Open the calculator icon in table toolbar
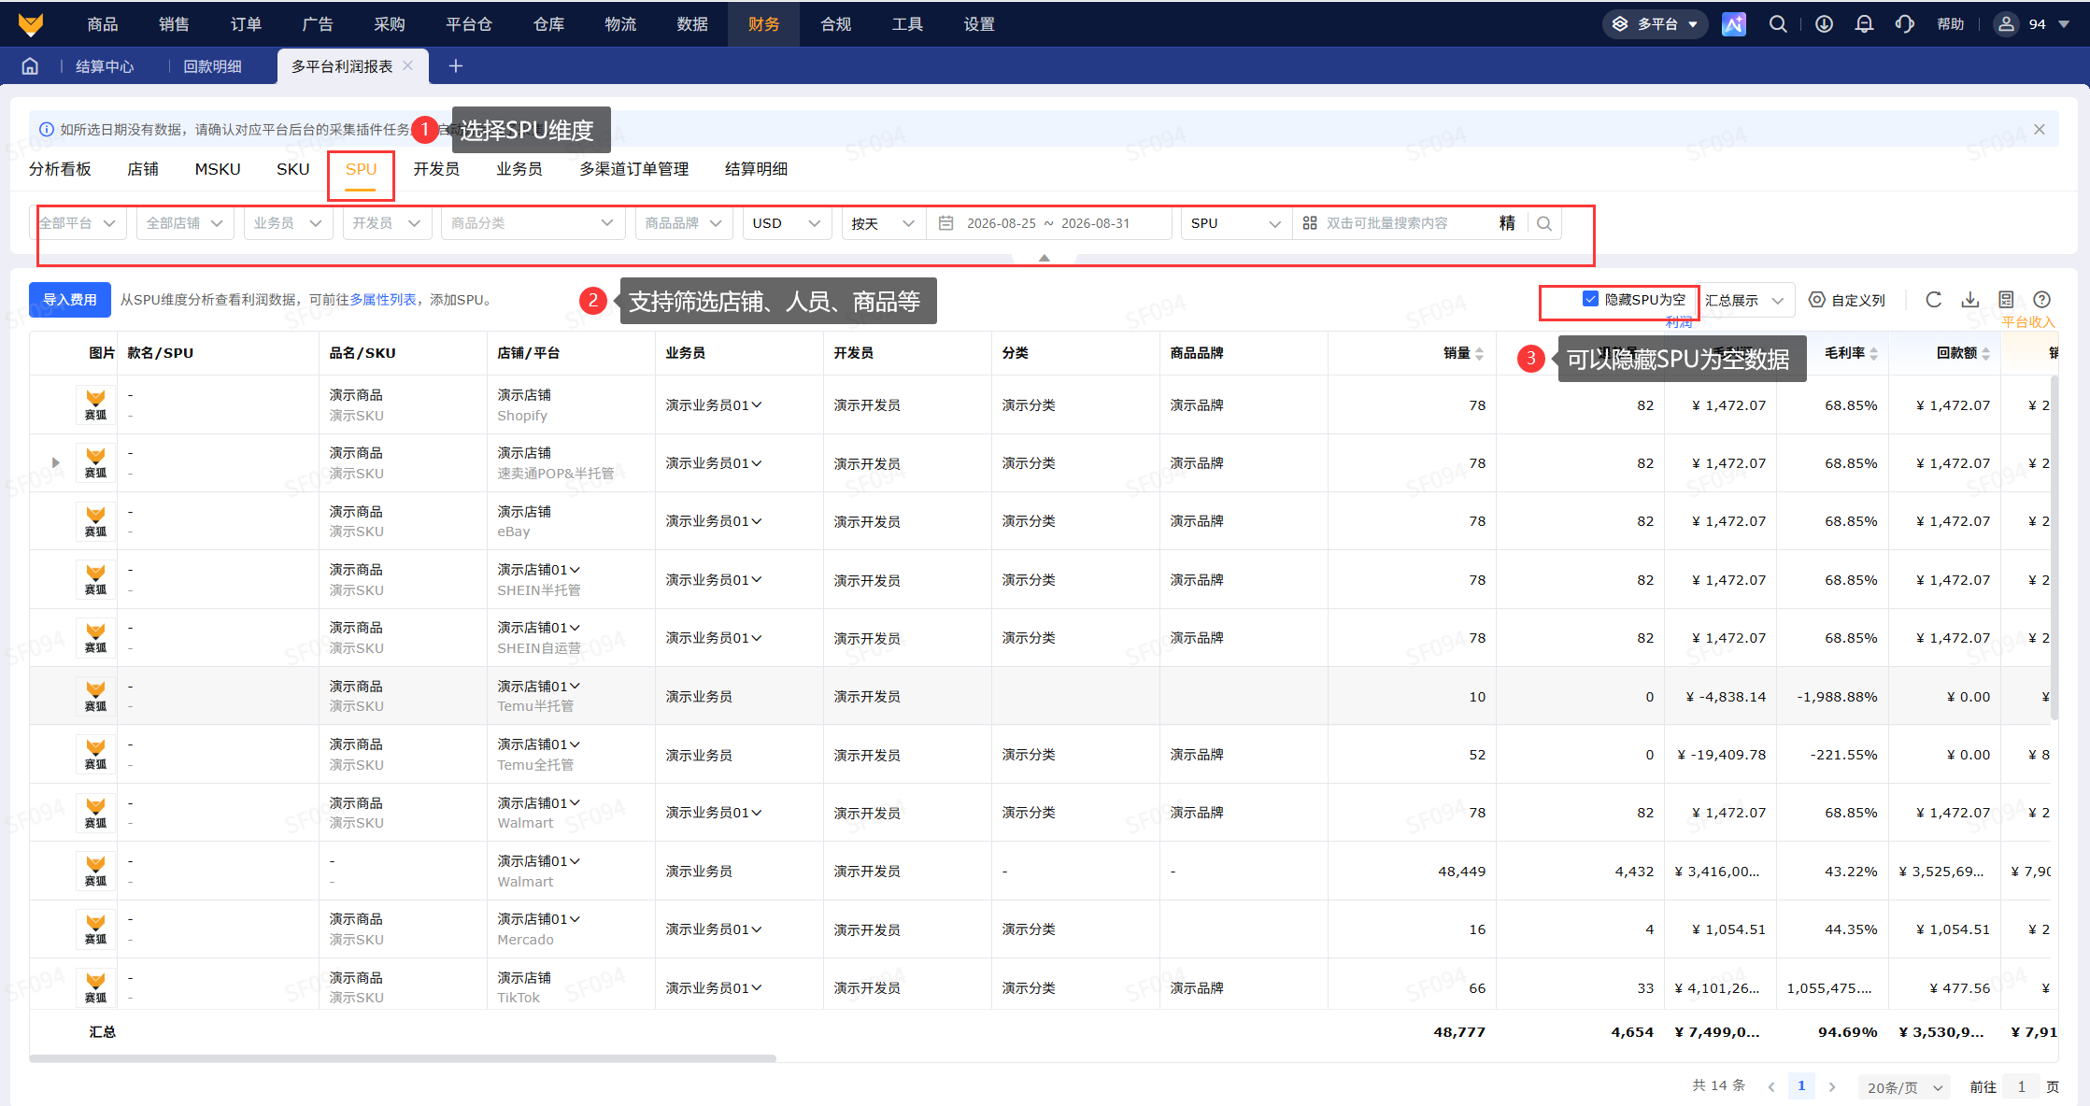Screen dimensions: 2090x1106 coord(2006,300)
